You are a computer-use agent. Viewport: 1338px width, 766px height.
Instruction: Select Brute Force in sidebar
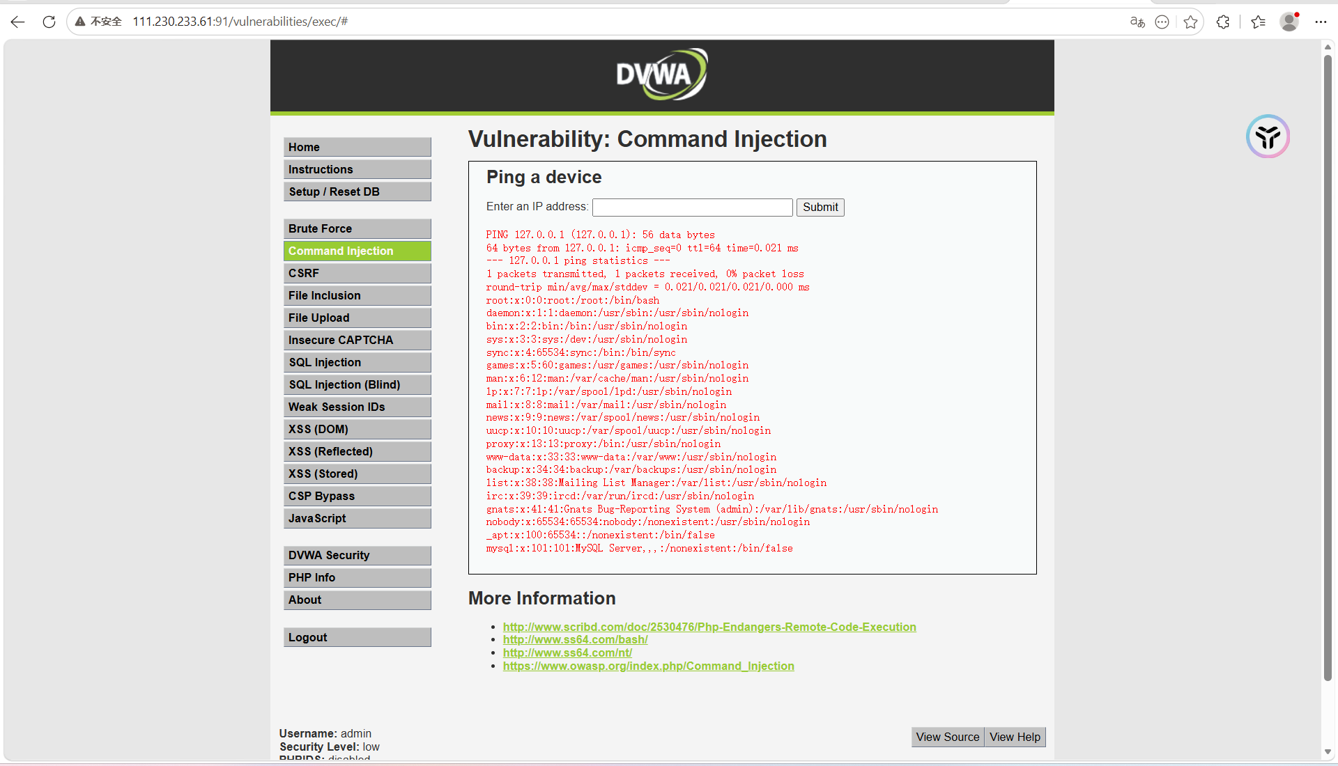pyautogui.click(x=357, y=228)
